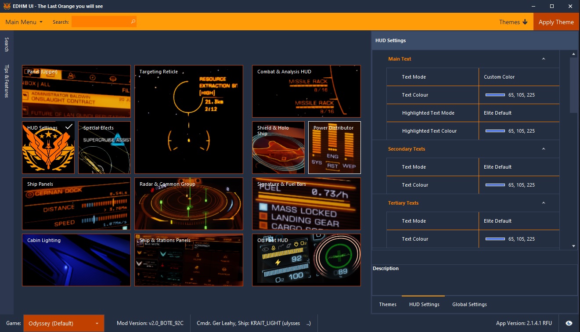
Task: Select the Targeting Reticle thumbnail
Action: pyautogui.click(x=189, y=119)
